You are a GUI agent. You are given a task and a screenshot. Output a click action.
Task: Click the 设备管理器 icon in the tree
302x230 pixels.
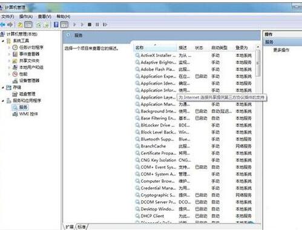click(15, 80)
